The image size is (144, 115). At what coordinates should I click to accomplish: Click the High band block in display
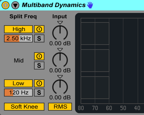(95, 34)
